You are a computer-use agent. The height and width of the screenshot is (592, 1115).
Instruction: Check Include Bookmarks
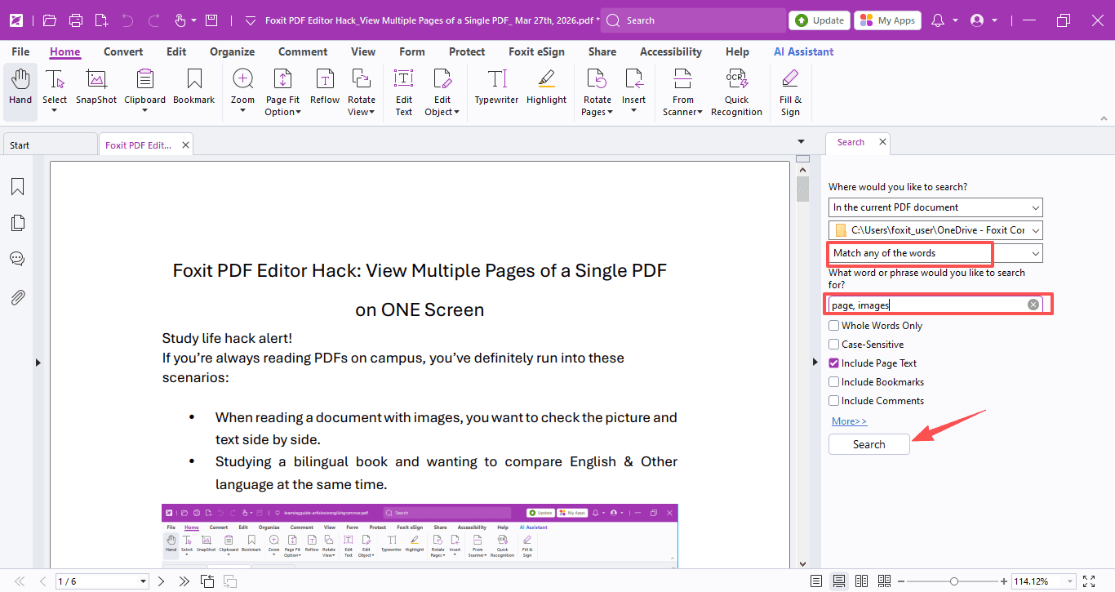click(833, 382)
